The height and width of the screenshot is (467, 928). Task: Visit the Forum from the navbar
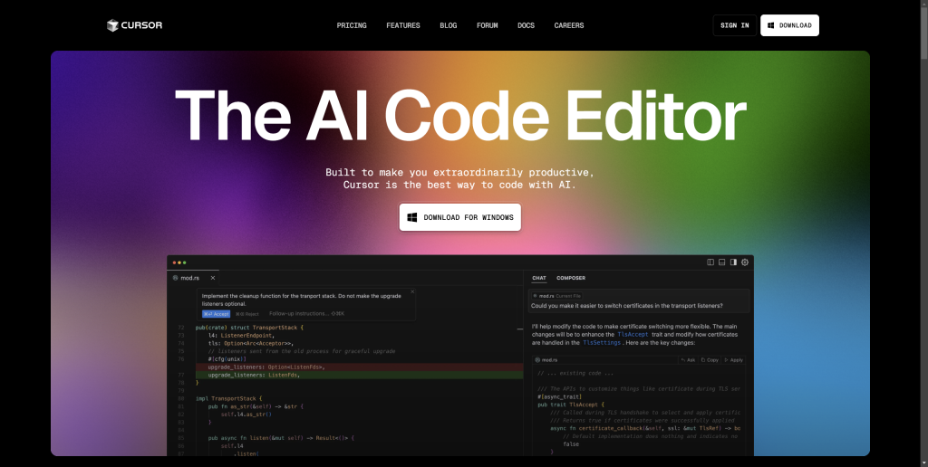click(487, 25)
